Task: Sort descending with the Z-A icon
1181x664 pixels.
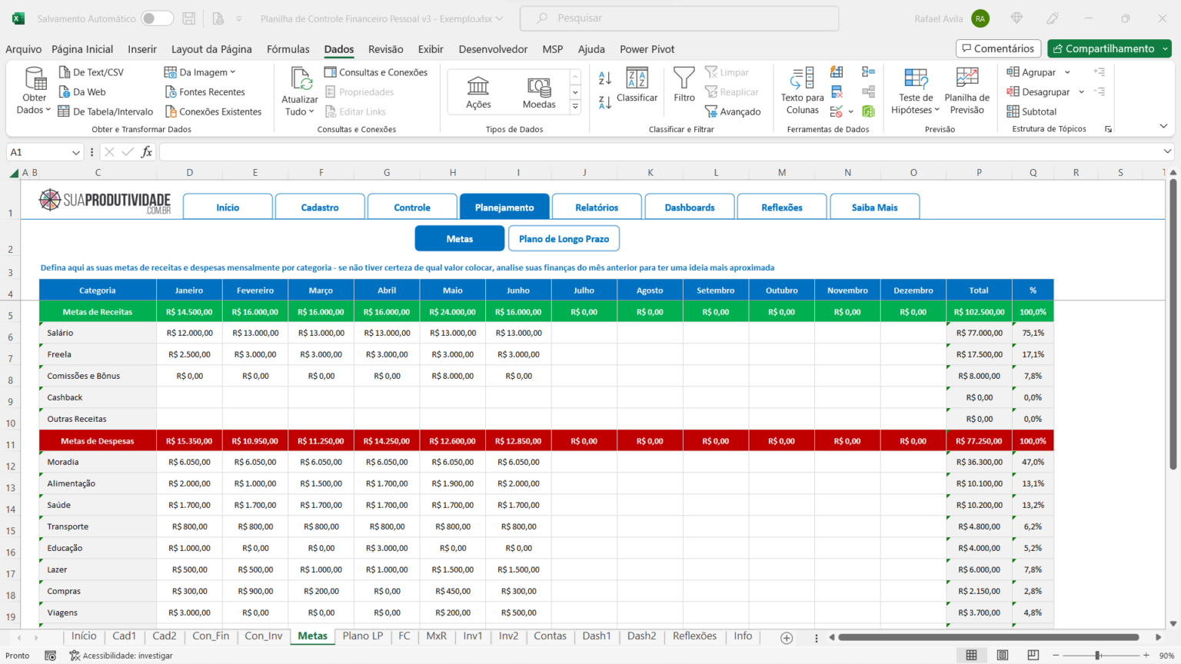Action: tap(605, 102)
